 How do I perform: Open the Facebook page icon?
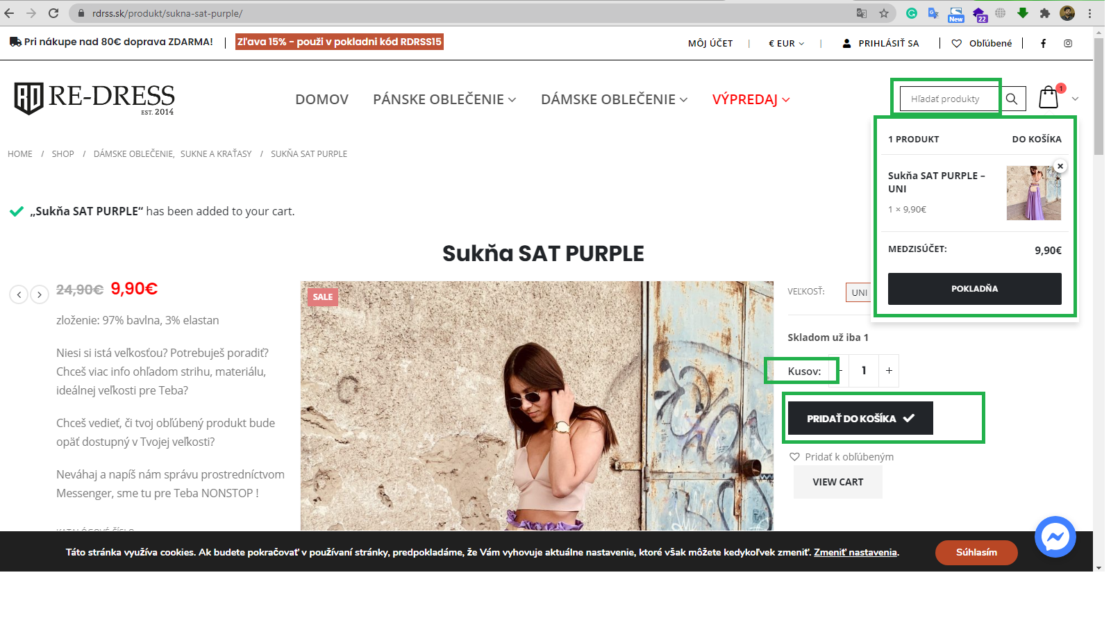1043,43
